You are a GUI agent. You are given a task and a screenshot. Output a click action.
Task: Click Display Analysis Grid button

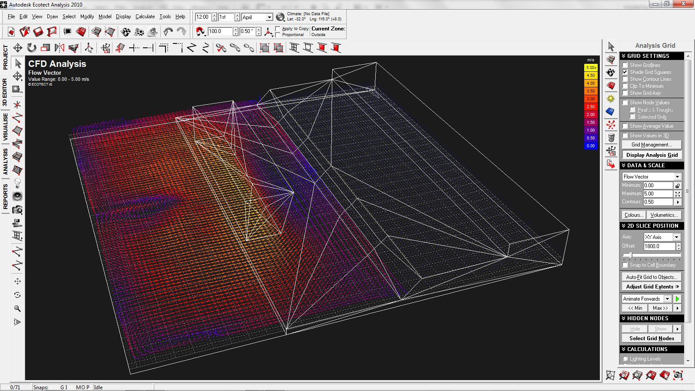652,155
